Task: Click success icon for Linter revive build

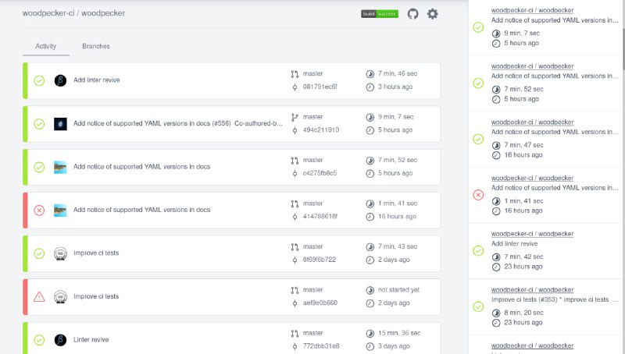Action: coord(39,340)
